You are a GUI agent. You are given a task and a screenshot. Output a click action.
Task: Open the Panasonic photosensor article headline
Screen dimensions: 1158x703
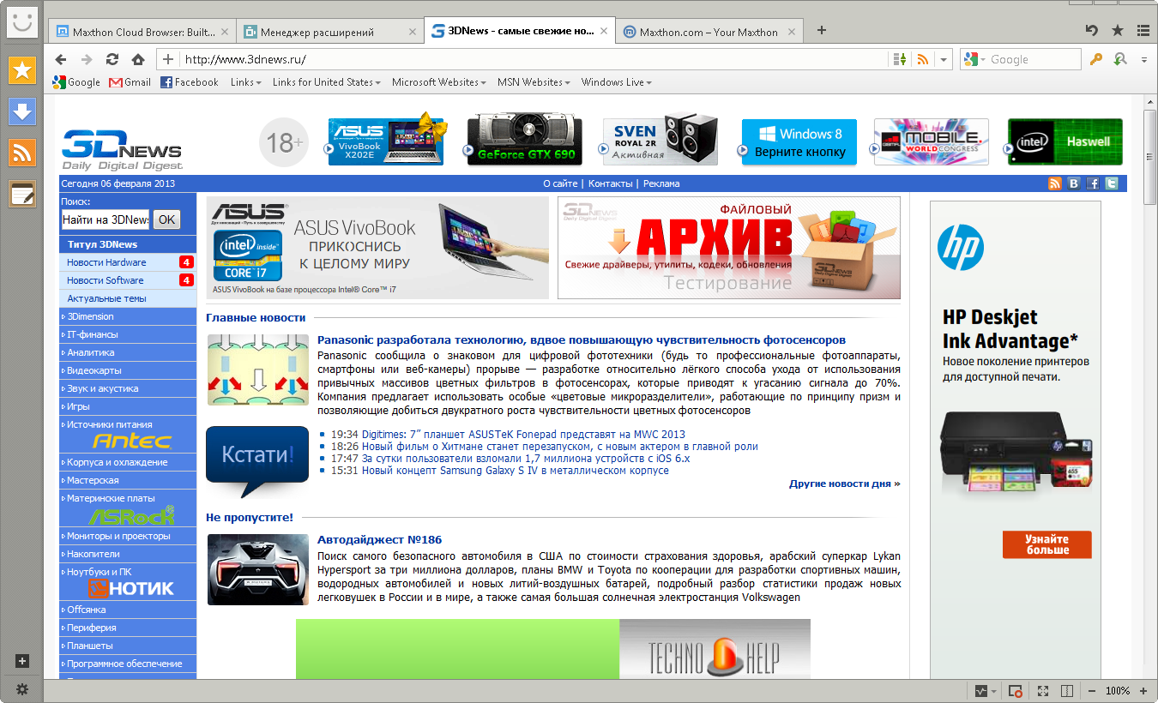582,340
